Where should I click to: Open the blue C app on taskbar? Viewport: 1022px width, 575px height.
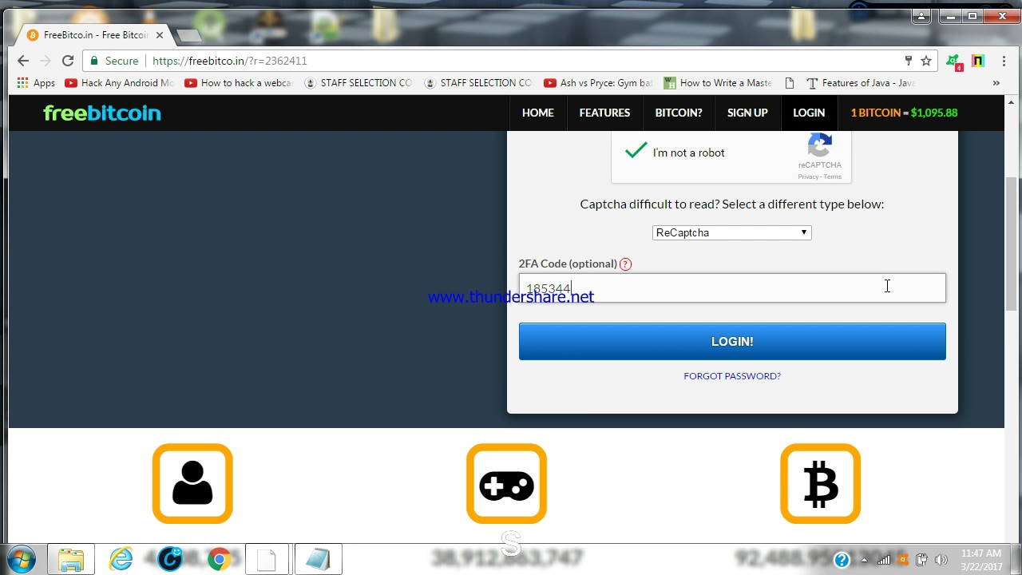click(170, 560)
